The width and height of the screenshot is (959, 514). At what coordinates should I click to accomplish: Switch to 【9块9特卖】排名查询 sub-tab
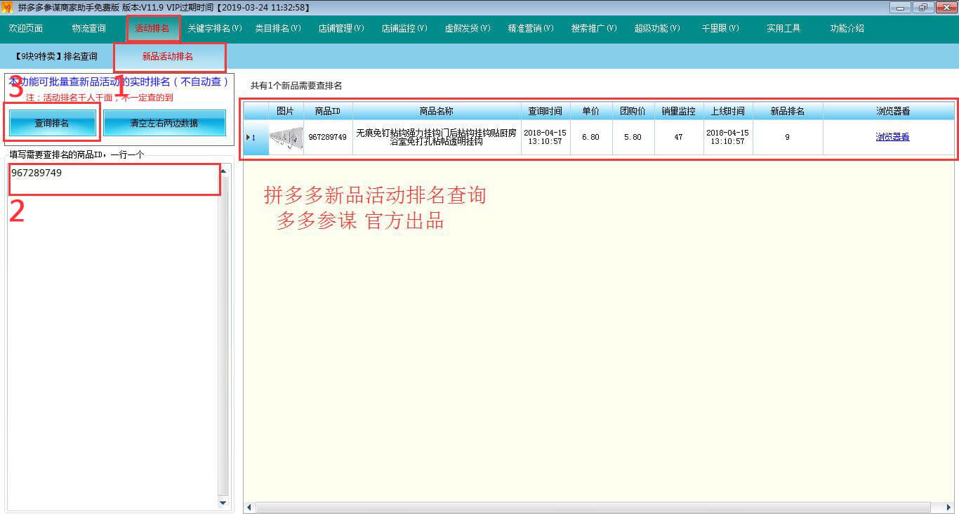pyautogui.click(x=55, y=56)
